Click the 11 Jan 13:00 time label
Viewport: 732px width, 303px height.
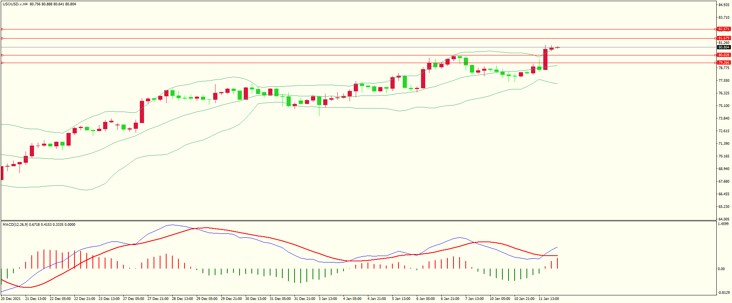click(x=549, y=299)
